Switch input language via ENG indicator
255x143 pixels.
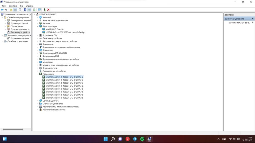tap(224, 139)
